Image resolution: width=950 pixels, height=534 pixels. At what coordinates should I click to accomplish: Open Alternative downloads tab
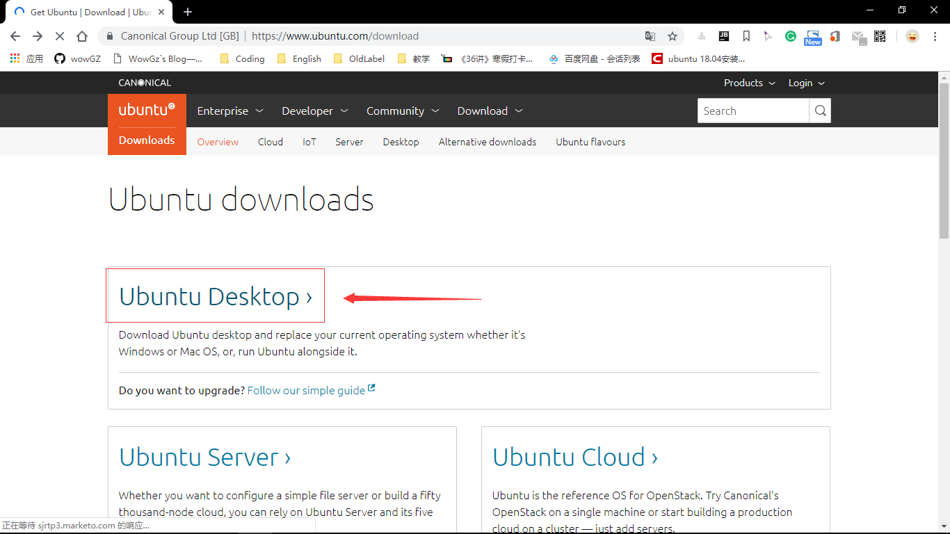tap(488, 142)
